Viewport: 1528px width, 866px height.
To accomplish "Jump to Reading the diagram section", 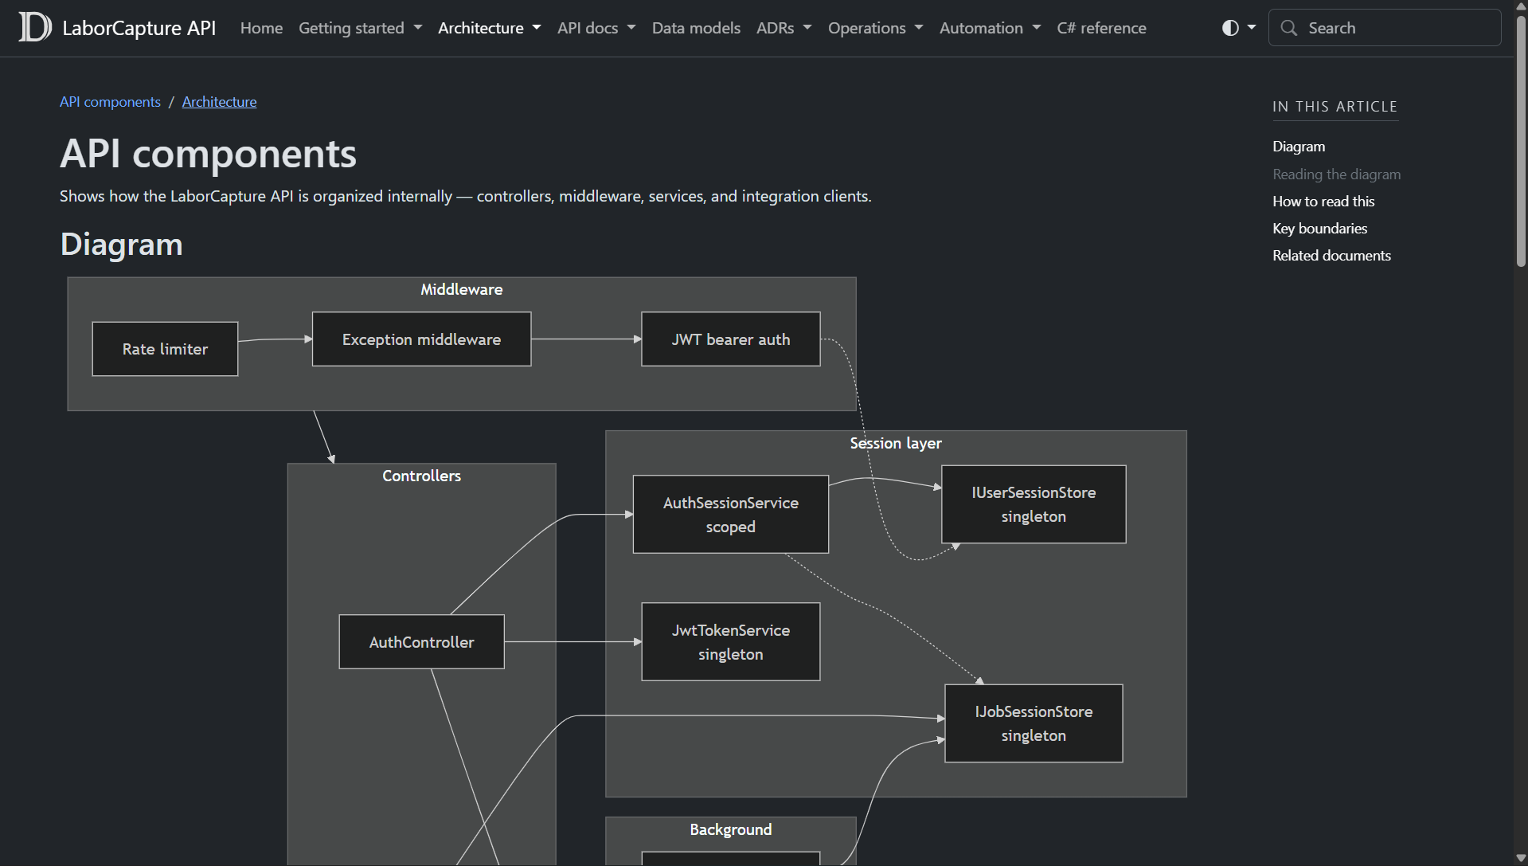I will point(1336,174).
